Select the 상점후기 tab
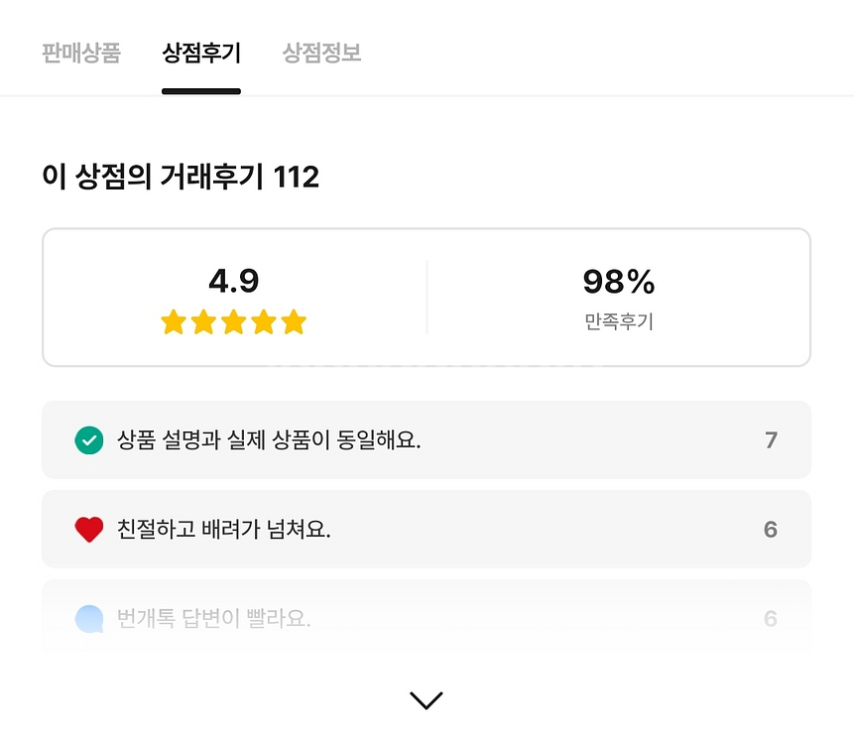The width and height of the screenshot is (854, 744). 201,53
